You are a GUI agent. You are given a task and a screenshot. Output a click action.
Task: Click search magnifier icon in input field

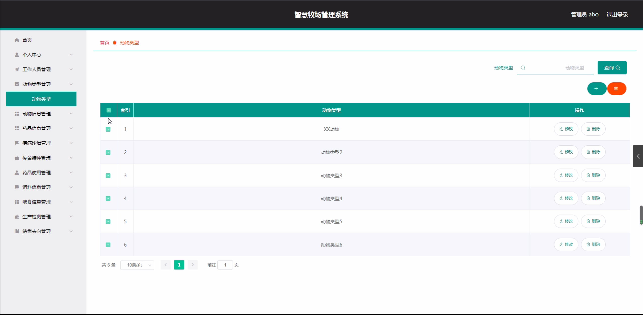523,68
